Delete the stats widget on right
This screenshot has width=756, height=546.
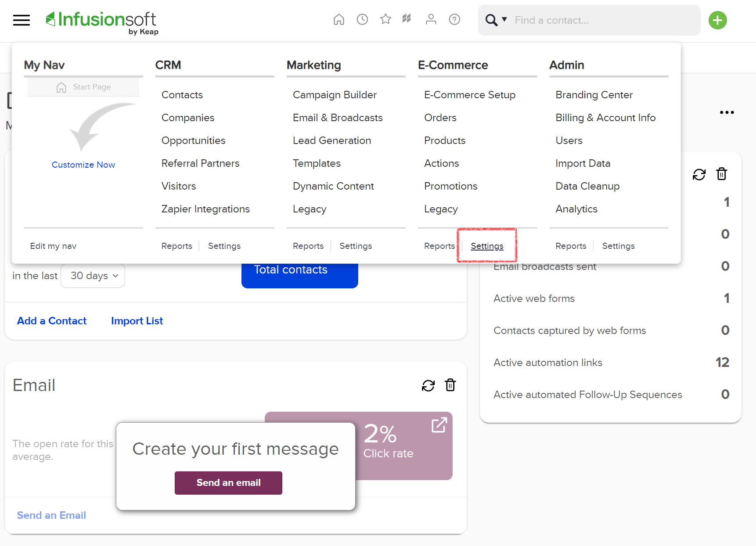point(722,174)
